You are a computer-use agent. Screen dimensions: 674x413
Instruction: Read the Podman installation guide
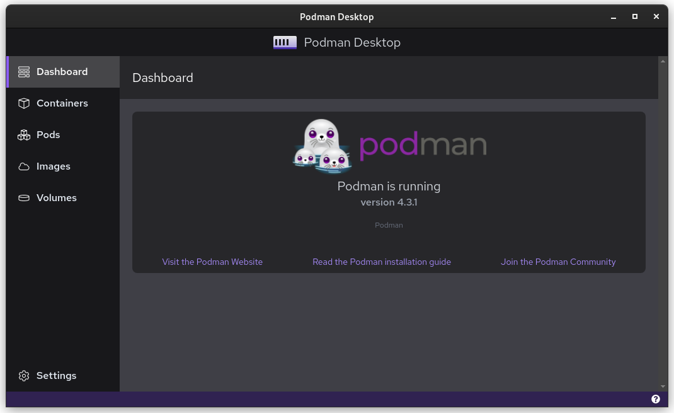[x=382, y=261]
